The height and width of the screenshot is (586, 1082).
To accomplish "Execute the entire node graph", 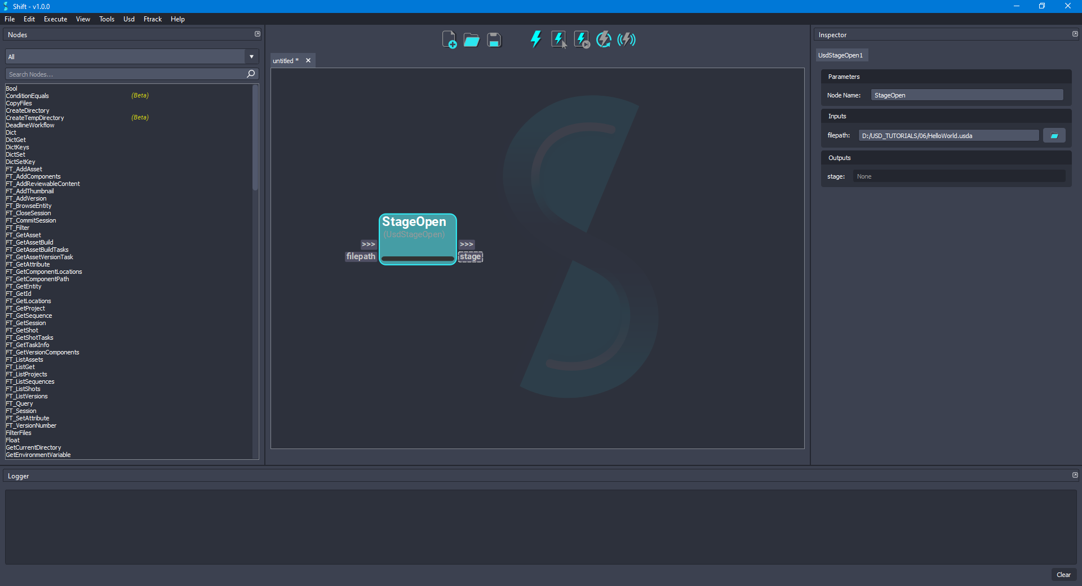I will [535, 39].
